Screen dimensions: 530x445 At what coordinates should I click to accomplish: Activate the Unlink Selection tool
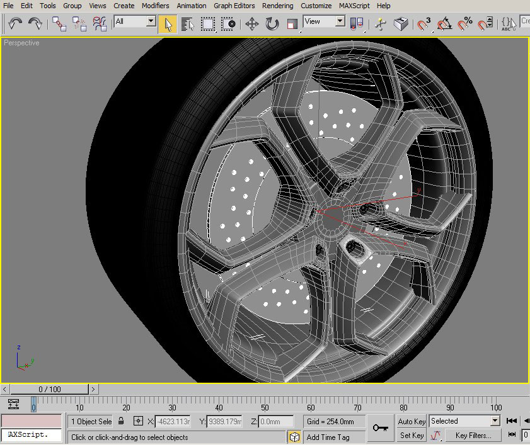coord(79,24)
